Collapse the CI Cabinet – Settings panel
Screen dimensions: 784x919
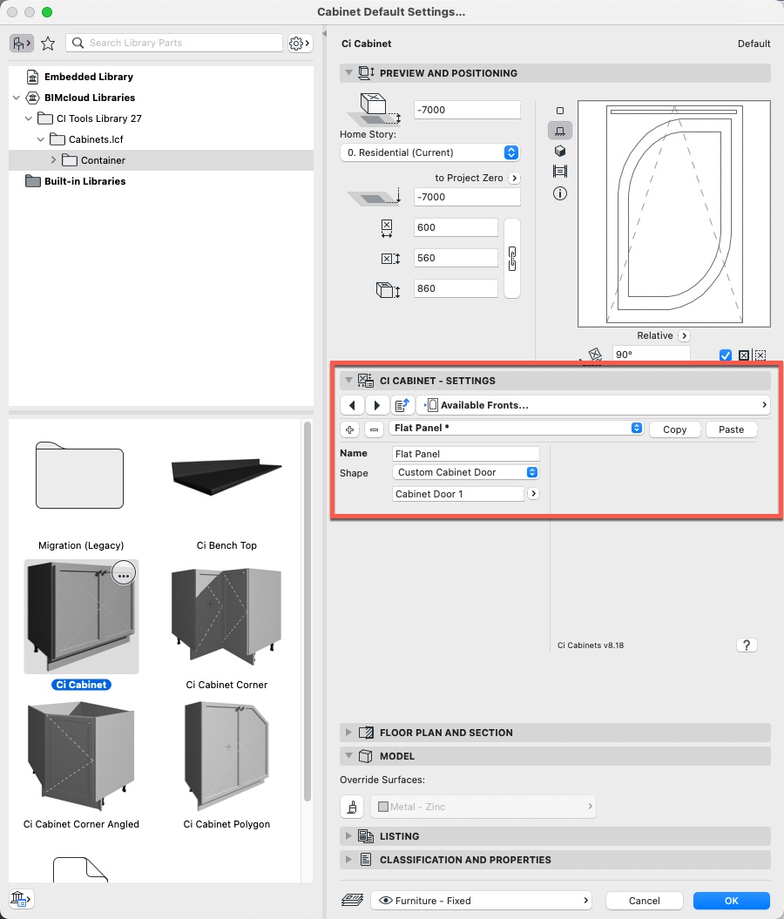tap(348, 381)
